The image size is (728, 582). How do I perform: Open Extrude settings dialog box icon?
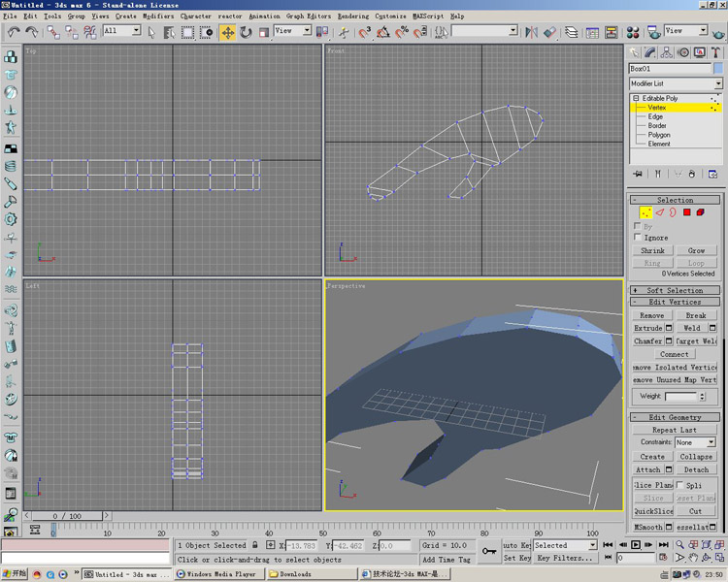click(x=668, y=328)
